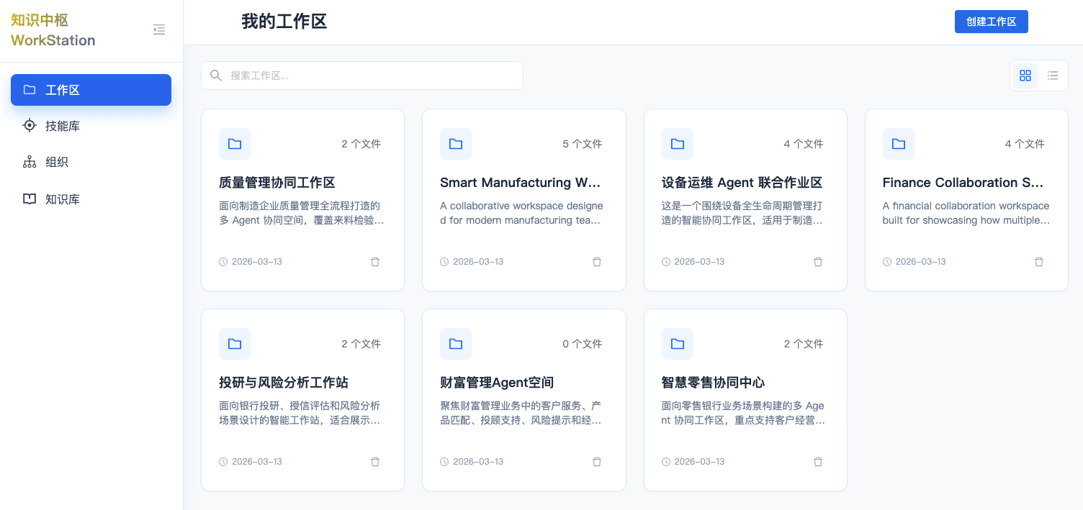Click the folder icon on 质量管理协同工作区 card
The height and width of the screenshot is (510, 1083).
tap(234, 144)
